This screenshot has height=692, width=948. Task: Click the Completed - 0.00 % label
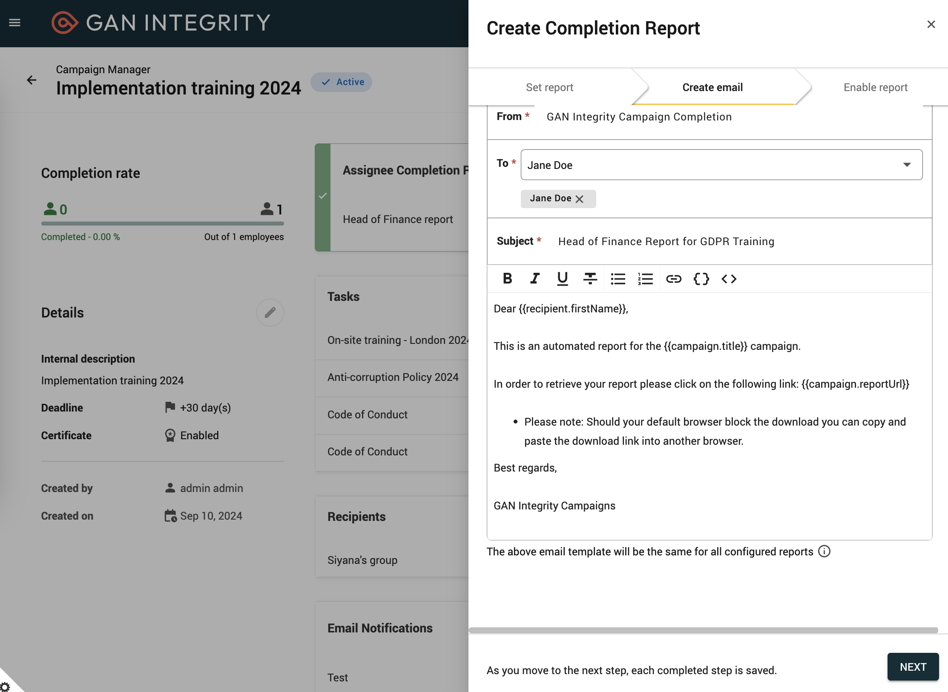80,237
